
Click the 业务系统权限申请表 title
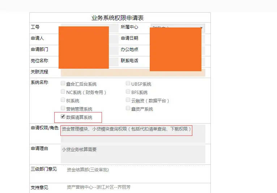(118, 18)
